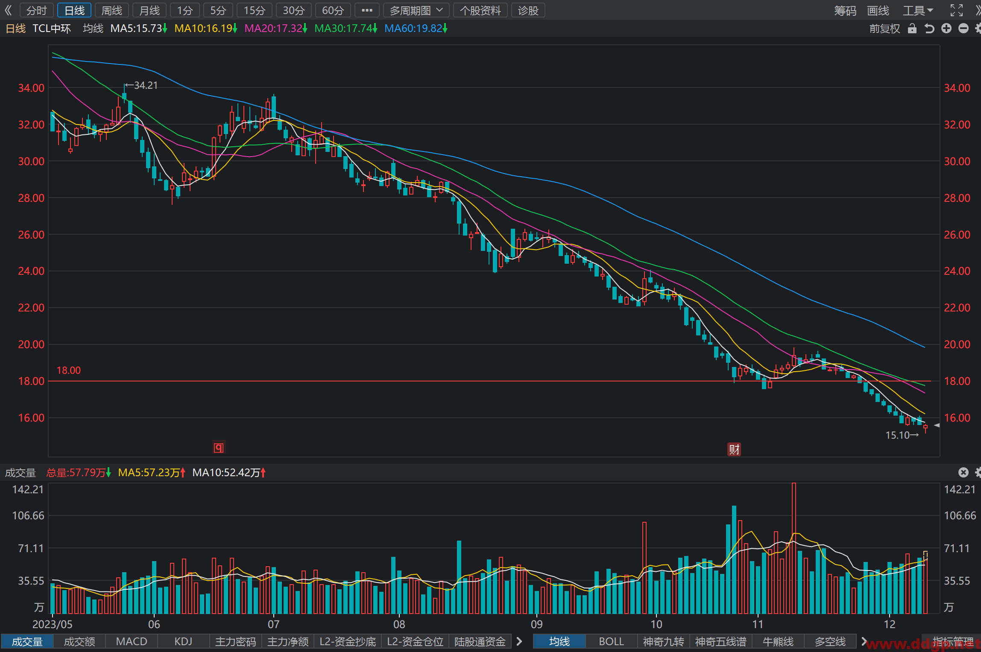981x652 pixels.
Task: Expand the 工具 tools menu
Action: [x=918, y=10]
